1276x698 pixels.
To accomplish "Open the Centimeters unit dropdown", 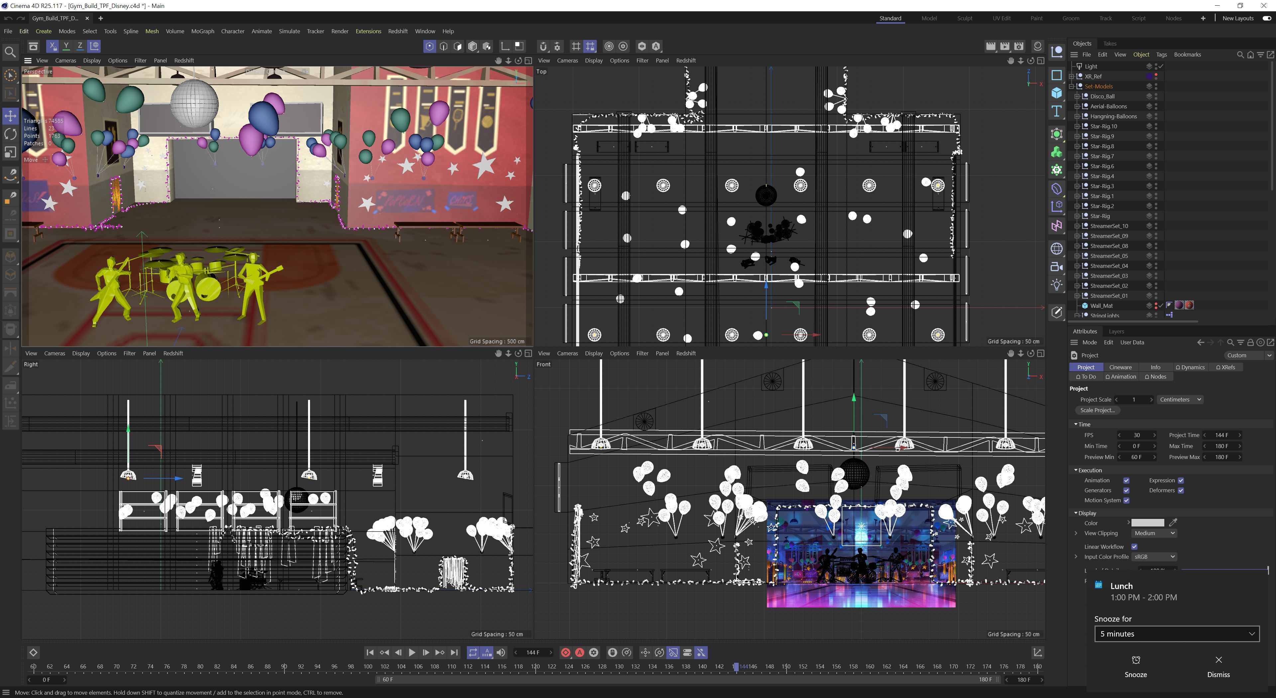I will (x=1179, y=400).
